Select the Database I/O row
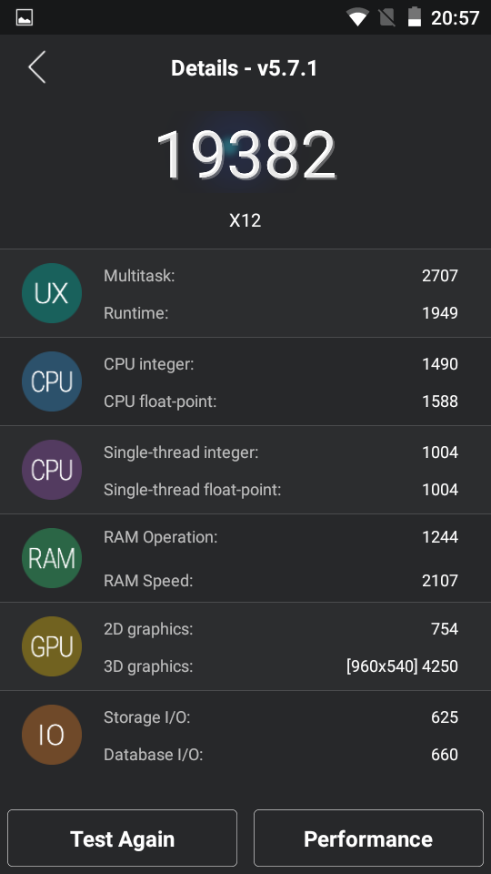491x874 pixels. pos(281,754)
